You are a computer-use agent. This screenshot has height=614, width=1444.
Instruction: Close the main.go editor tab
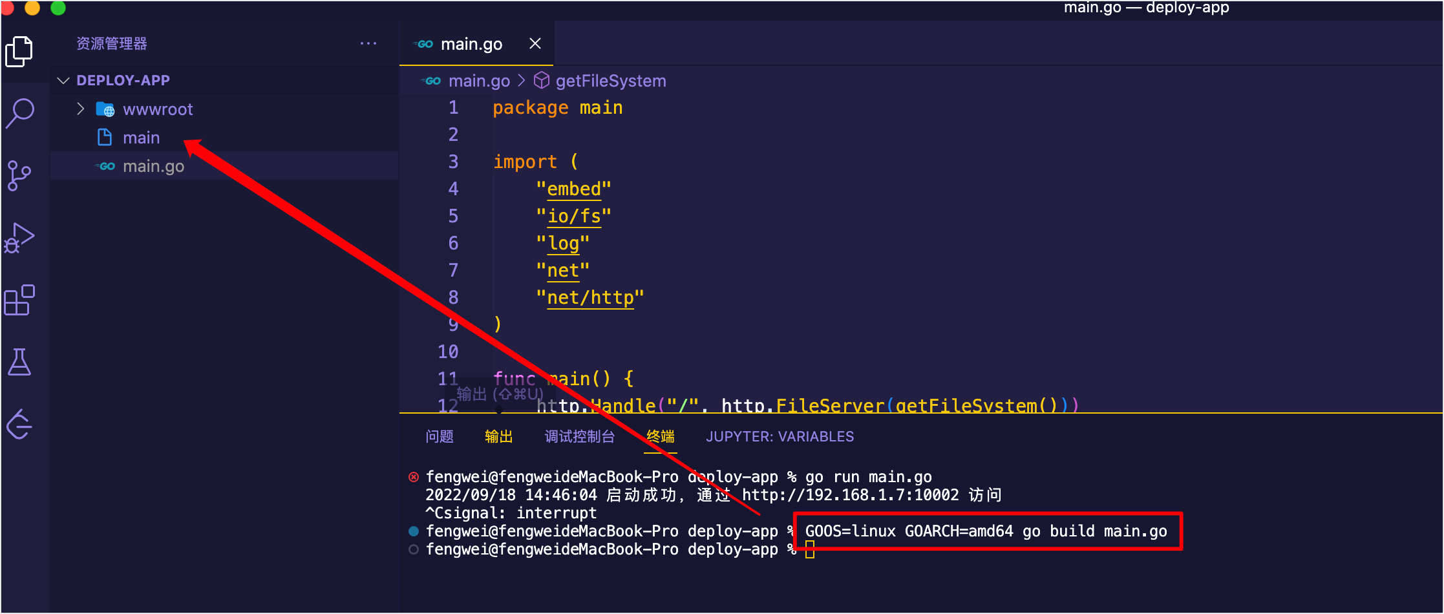(x=535, y=43)
